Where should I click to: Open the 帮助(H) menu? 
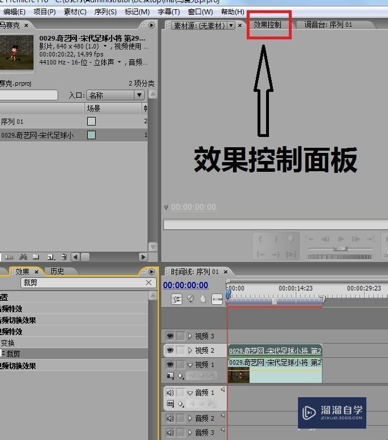[232, 12]
